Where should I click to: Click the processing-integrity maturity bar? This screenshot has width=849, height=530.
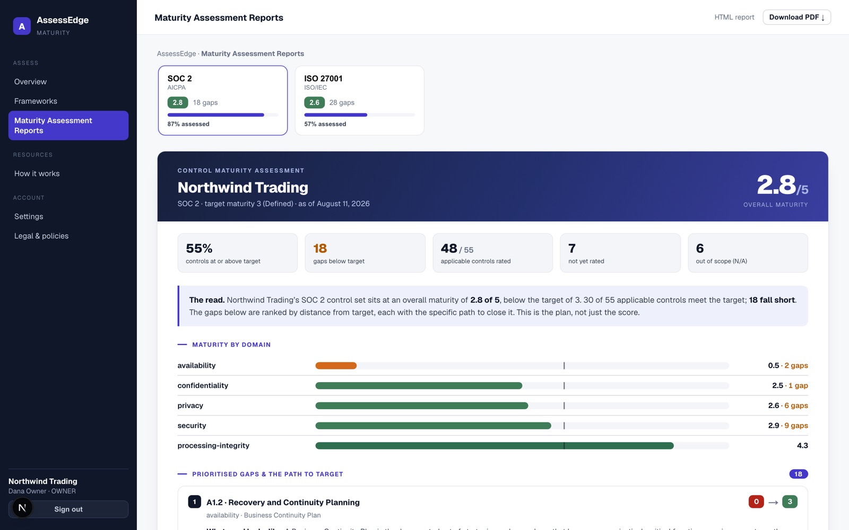tap(522, 446)
